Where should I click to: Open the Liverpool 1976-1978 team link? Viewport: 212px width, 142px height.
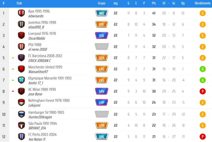42,34
